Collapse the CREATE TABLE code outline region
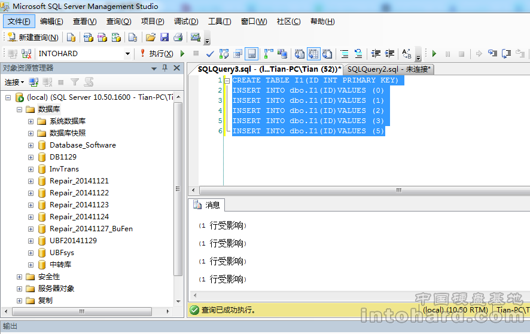This screenshot has width=530, height=334. coord(227,81)
